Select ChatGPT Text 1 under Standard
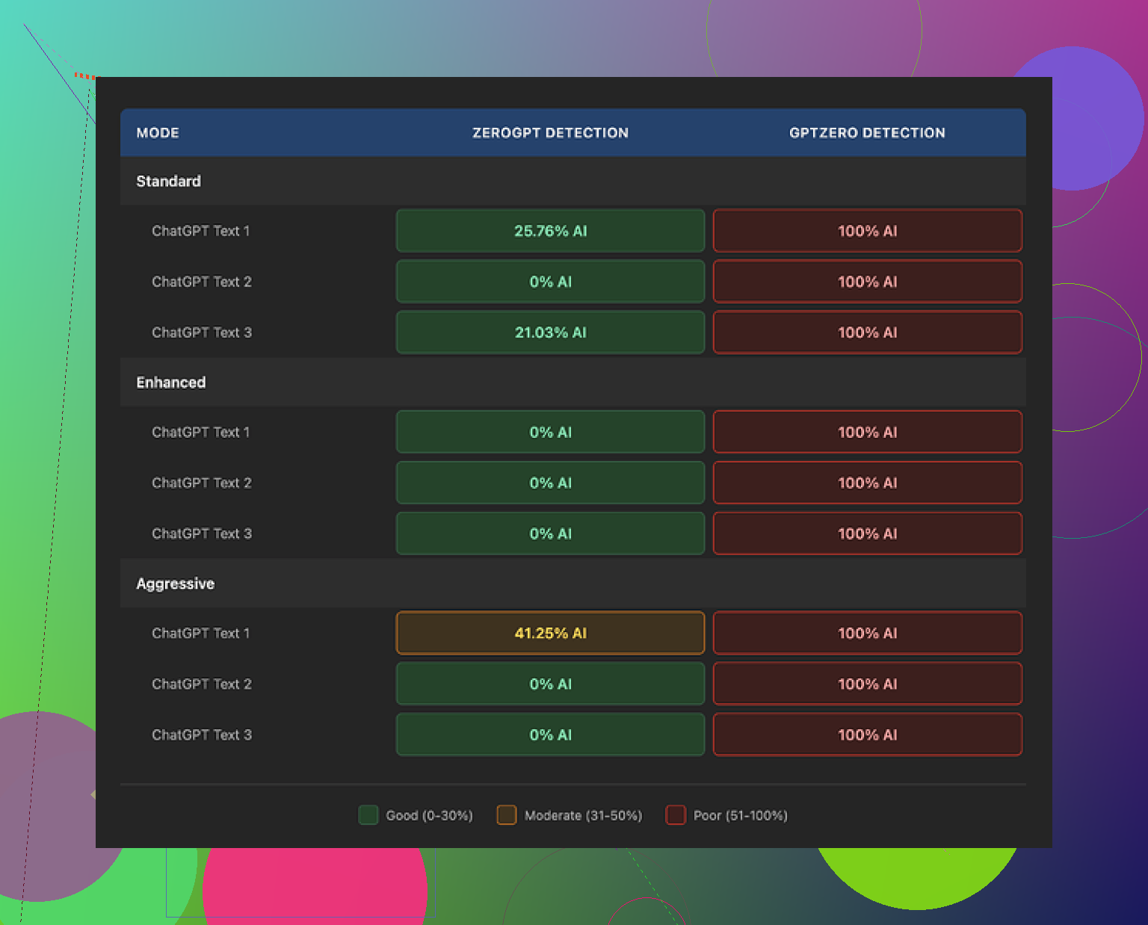Screen dimensions: 1148x925 pyautogui.click(x=201, y=231)
